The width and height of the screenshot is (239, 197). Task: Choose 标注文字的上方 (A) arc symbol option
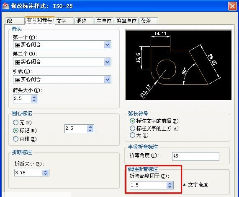pyautogui.click(x=132, y=128)
